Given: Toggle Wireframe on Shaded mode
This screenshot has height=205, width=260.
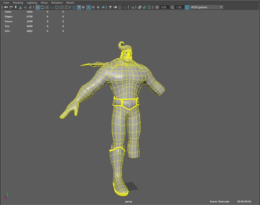Looking at the screenshot, I should click(x=88, y=7).
